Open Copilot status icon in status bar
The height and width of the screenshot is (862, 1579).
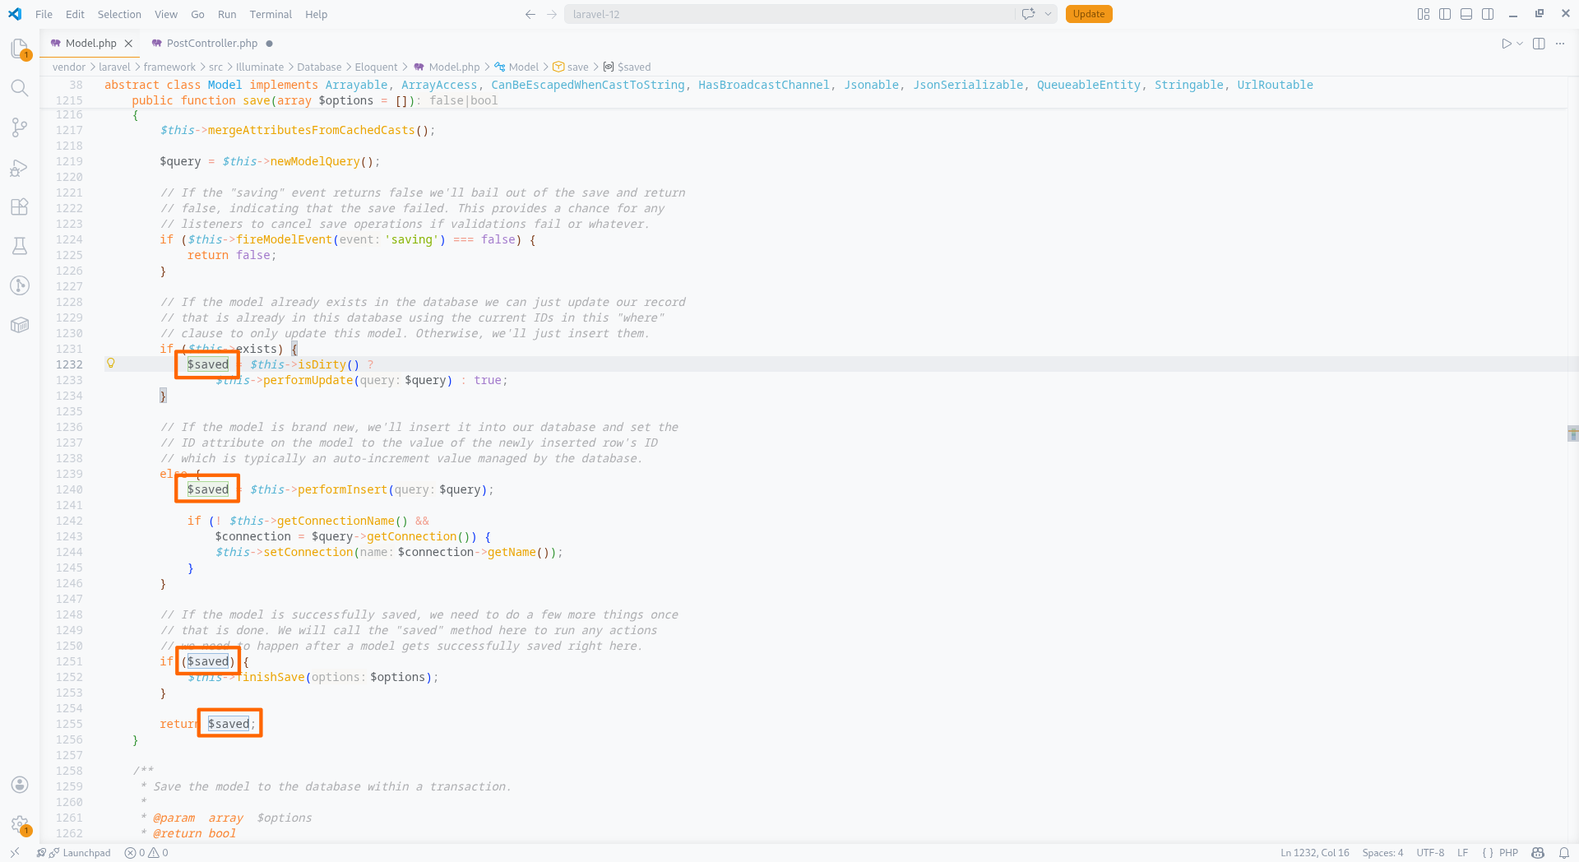click(x=1538, y=853)
